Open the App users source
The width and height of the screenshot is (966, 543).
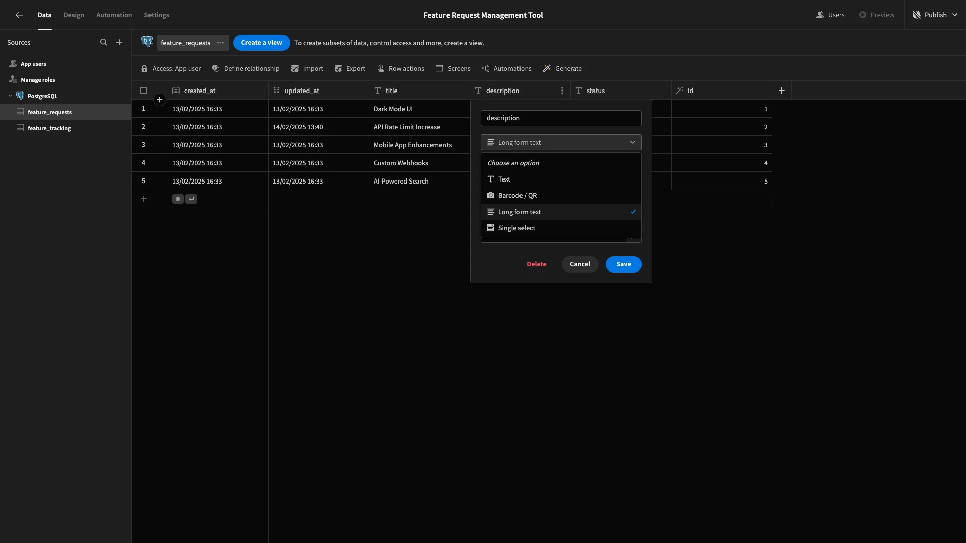pos(33,64)
